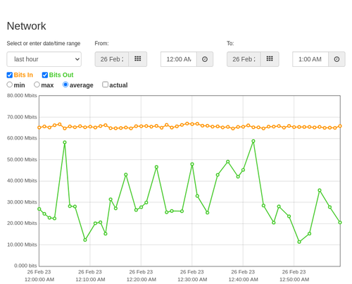Open the From date calendar picker

(x=138, y=59)
